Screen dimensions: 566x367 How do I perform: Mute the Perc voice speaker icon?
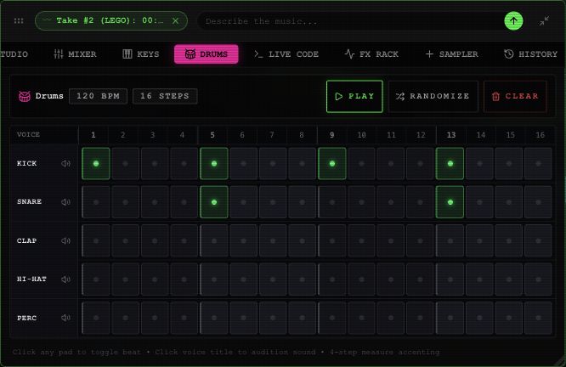[65, 318]
